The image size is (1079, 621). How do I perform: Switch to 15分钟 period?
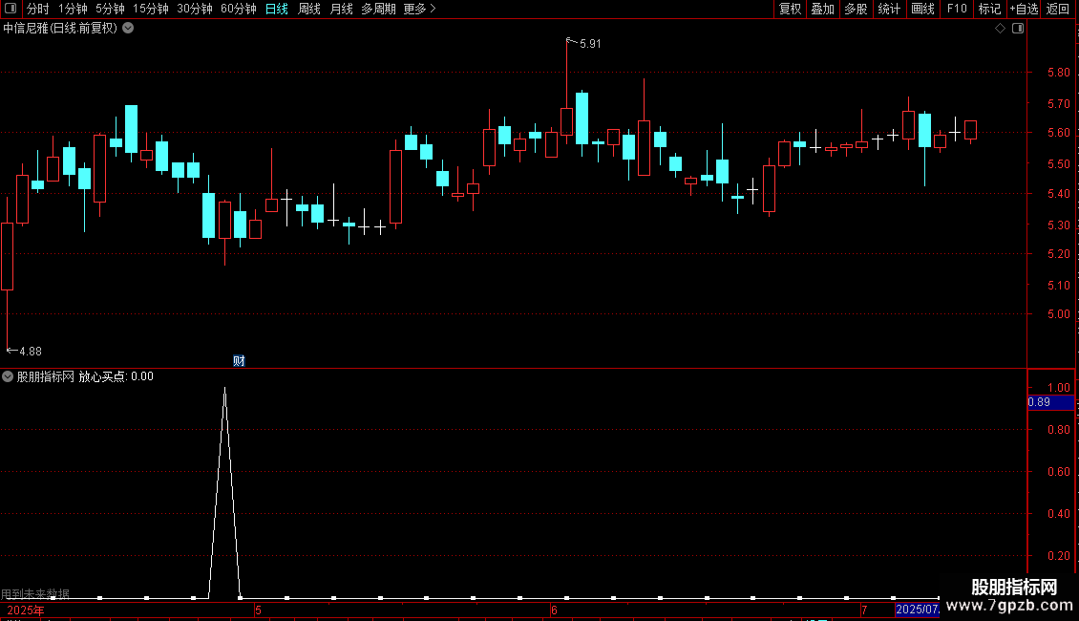click(x=151, y=9)
